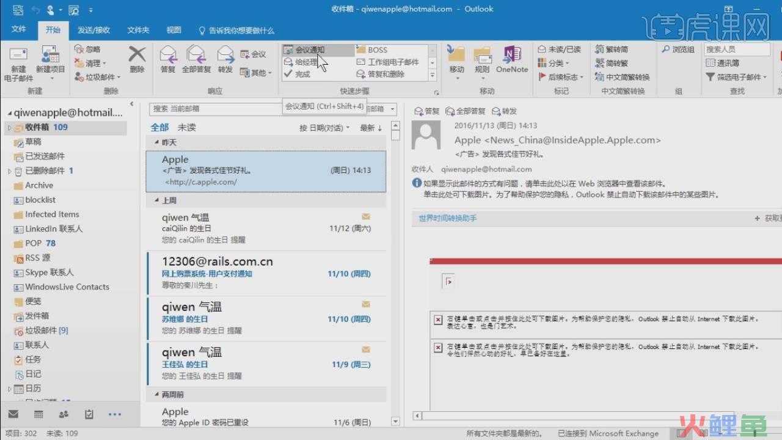This screenshot has width=782, height=440.
Task: Select the 收件箱 folder
Action: point(66,128)
